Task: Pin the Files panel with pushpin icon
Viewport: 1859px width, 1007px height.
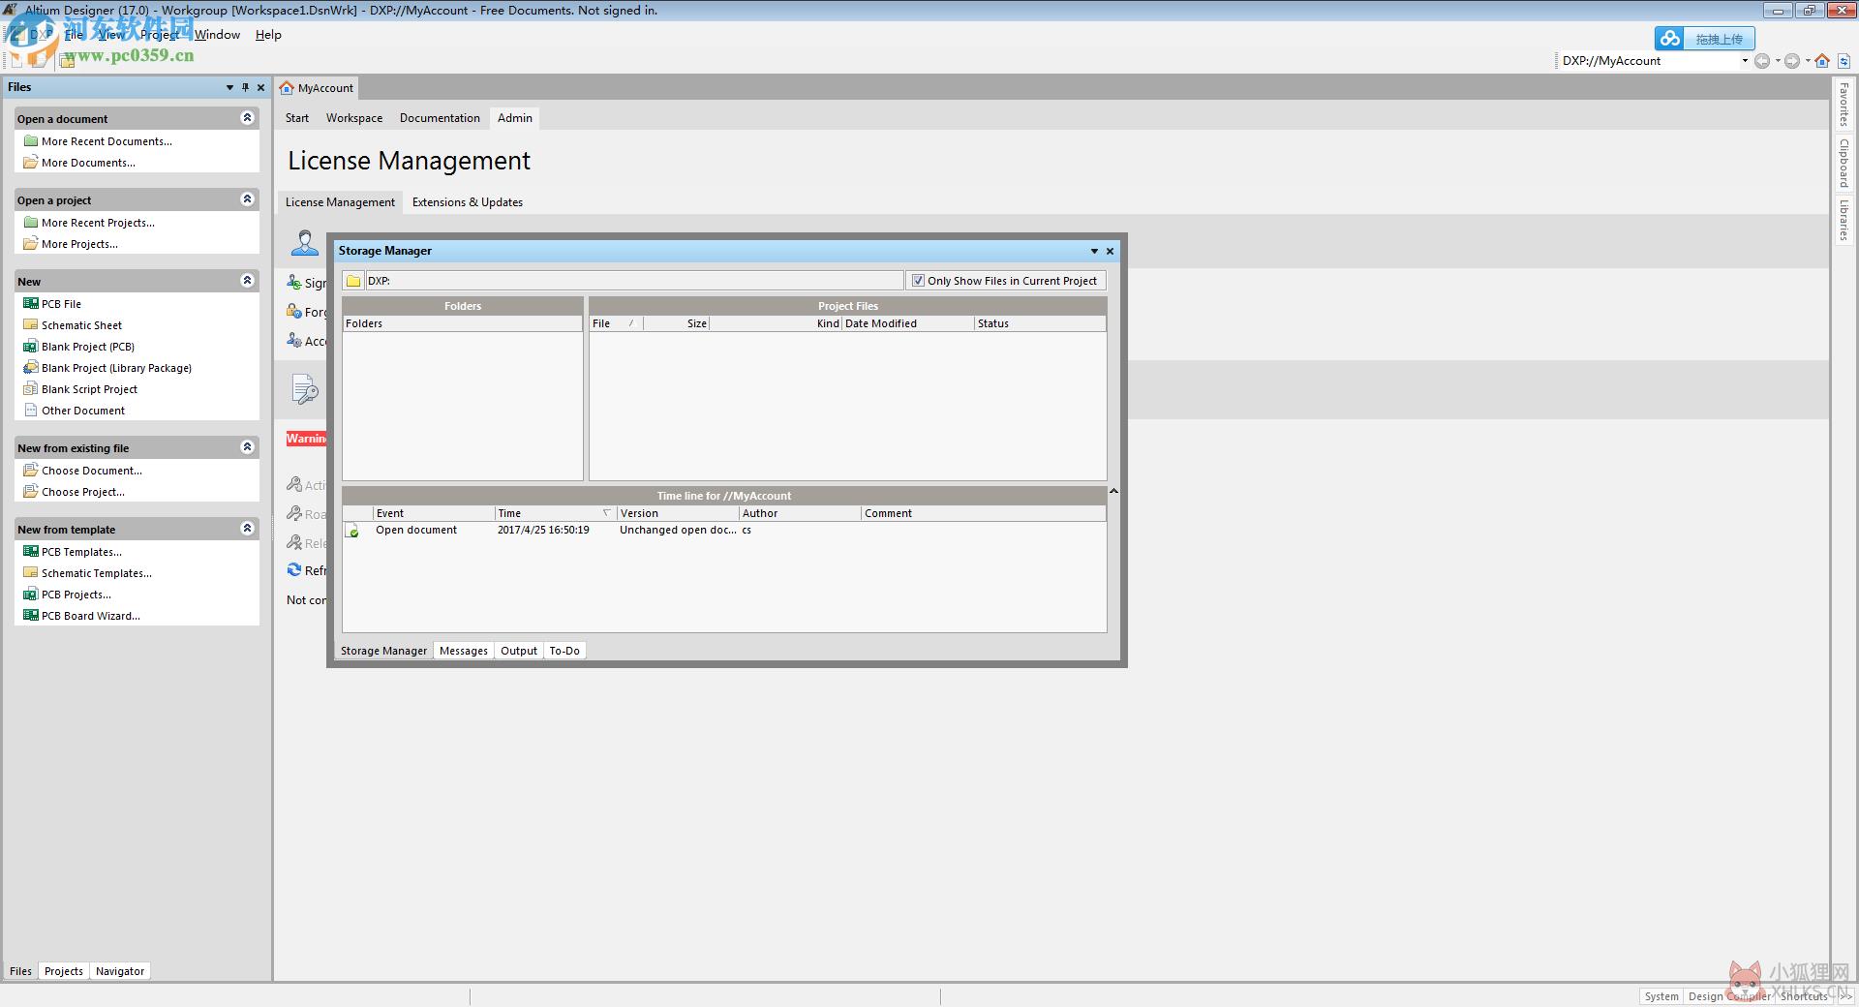Action: [245, 87]
